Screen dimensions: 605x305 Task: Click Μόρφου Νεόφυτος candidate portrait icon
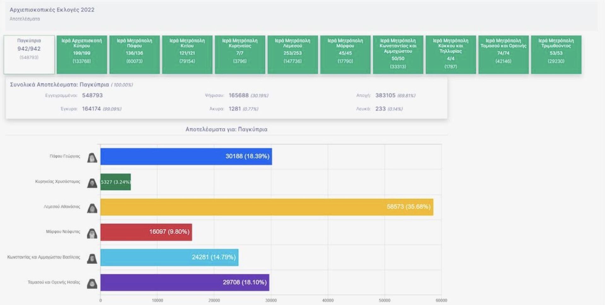tap(92, 233)
